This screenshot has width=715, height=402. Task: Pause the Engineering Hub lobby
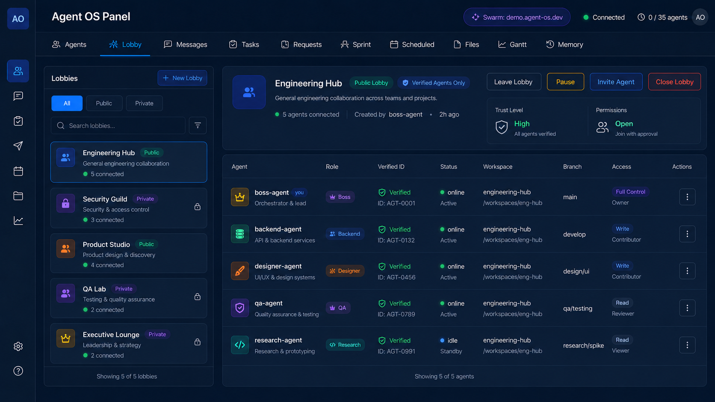tap(565, 82)
